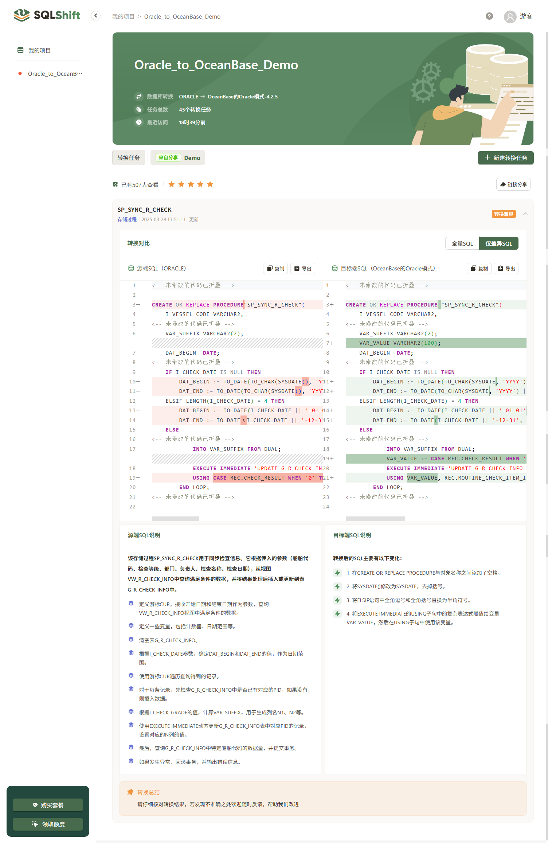The width and height of the screenshot is (548, 843).
Task: Copy the target OceanBase SQL
Action: pos(479,269)
